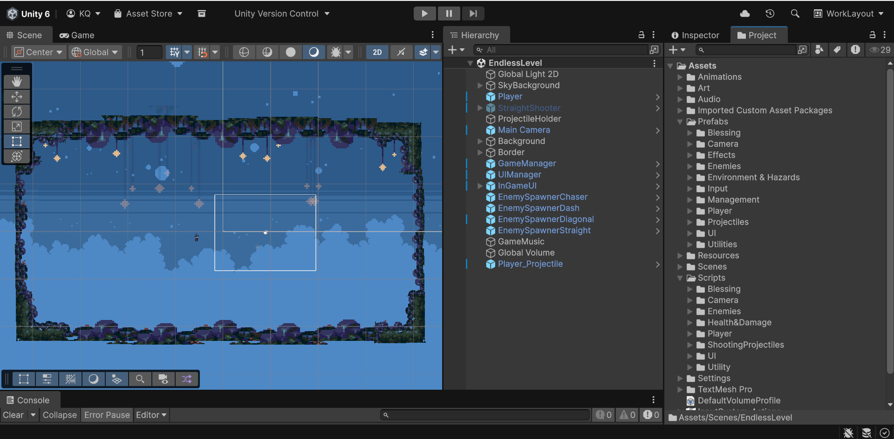
Task: Select the Rotate tool
Action: pyautogui.click(x=17, y=112)
